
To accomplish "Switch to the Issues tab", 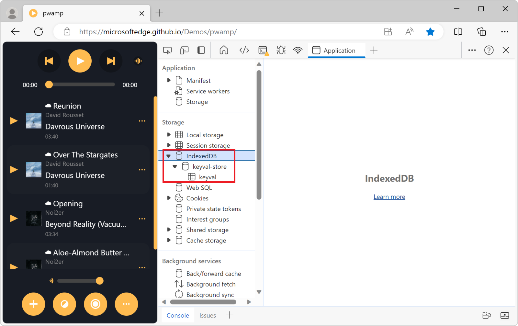I will [x=208, y=315].
